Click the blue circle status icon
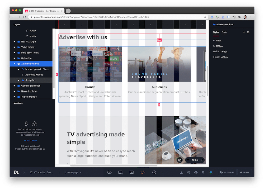264x190 pixels. point(211,172)
